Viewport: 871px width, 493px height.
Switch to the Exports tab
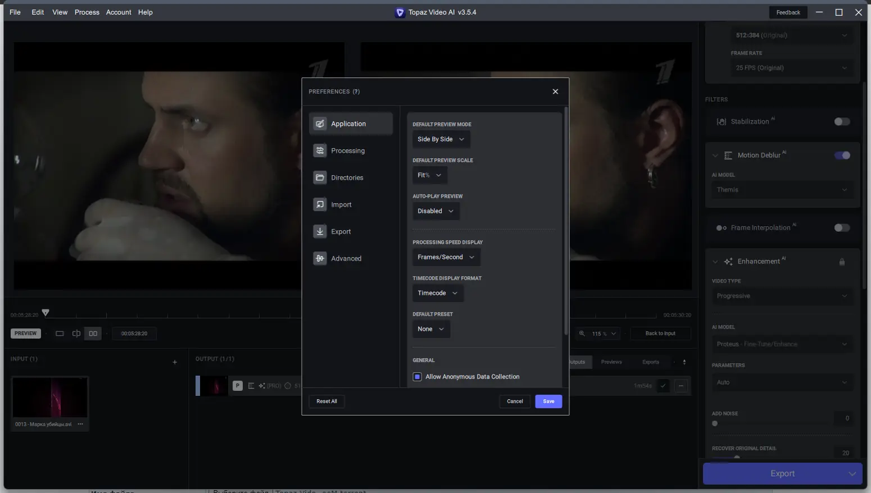point(651,362)
